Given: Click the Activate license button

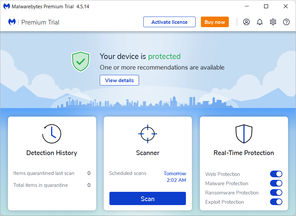Looking at the screenshot, I should (x=169, y=22).
